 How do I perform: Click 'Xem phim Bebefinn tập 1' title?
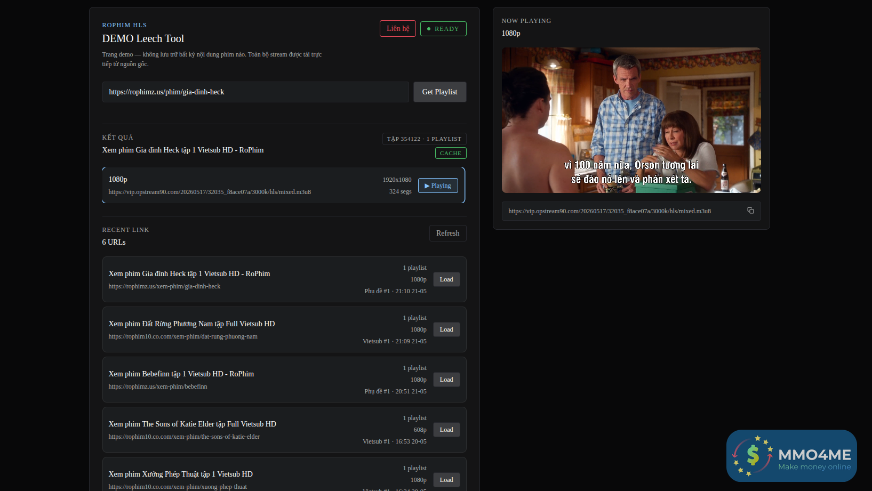(181, 374)
